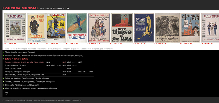Select the Portugal country label
Image resolution: width=219 pixels, height=103 pixels.
pyautogui.click(x=17, y=72)
